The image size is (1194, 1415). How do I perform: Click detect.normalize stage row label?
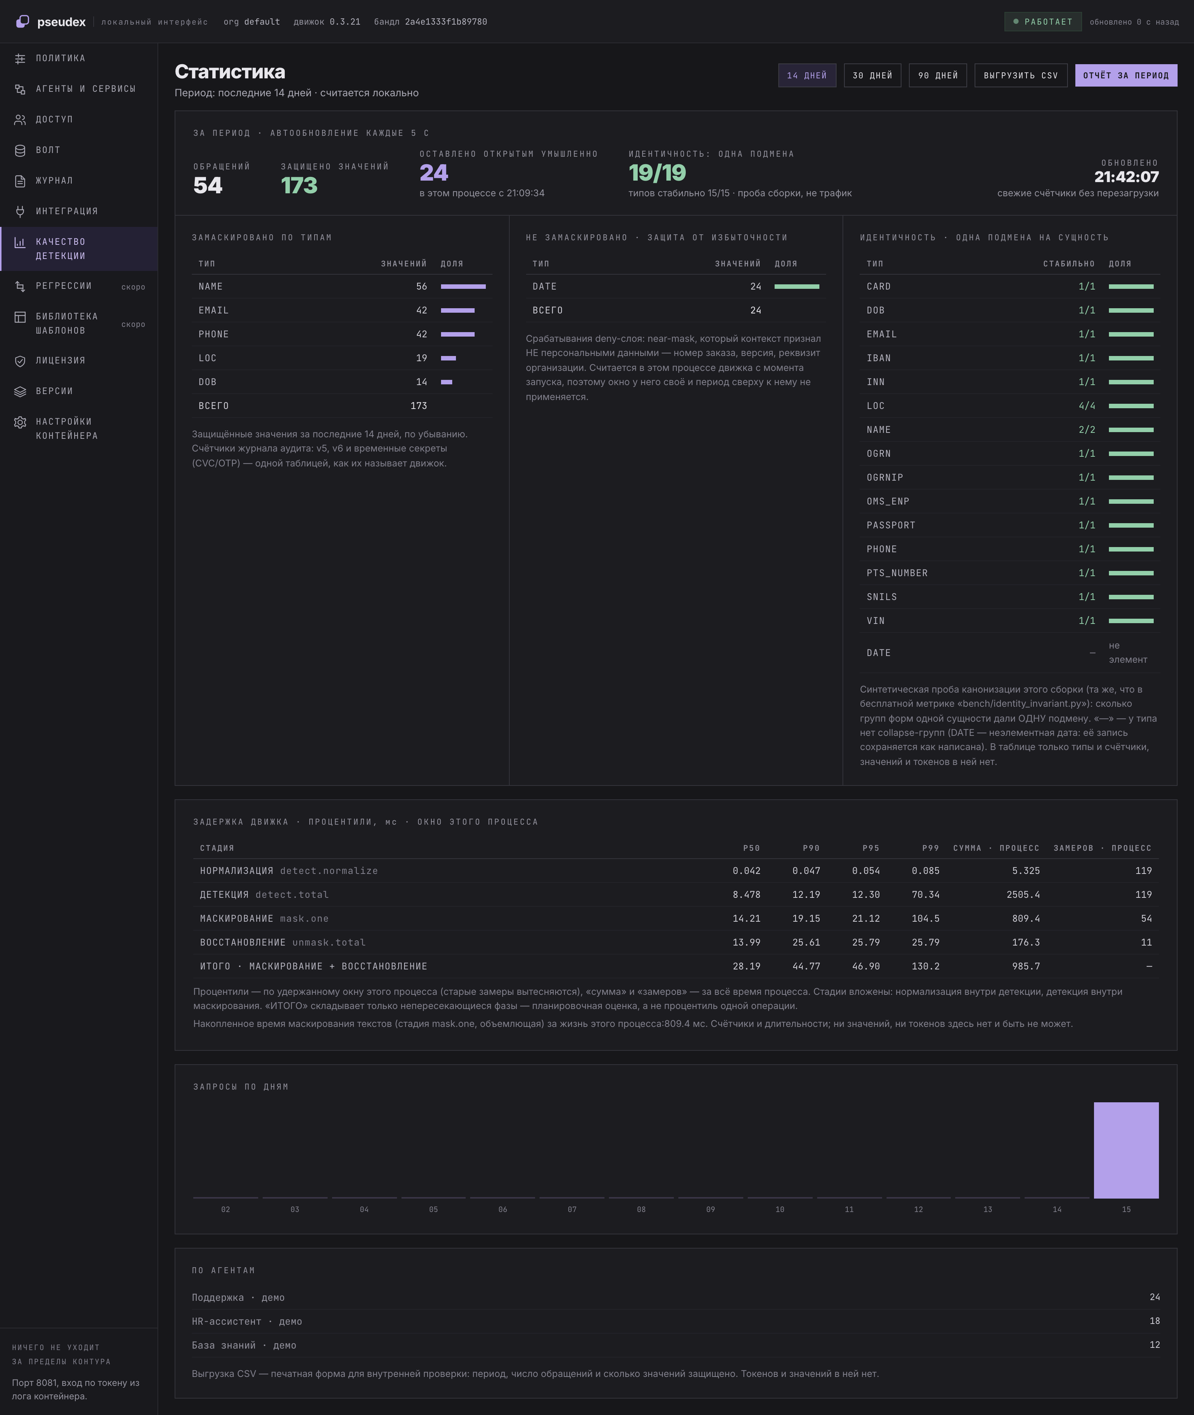(289, 871)
